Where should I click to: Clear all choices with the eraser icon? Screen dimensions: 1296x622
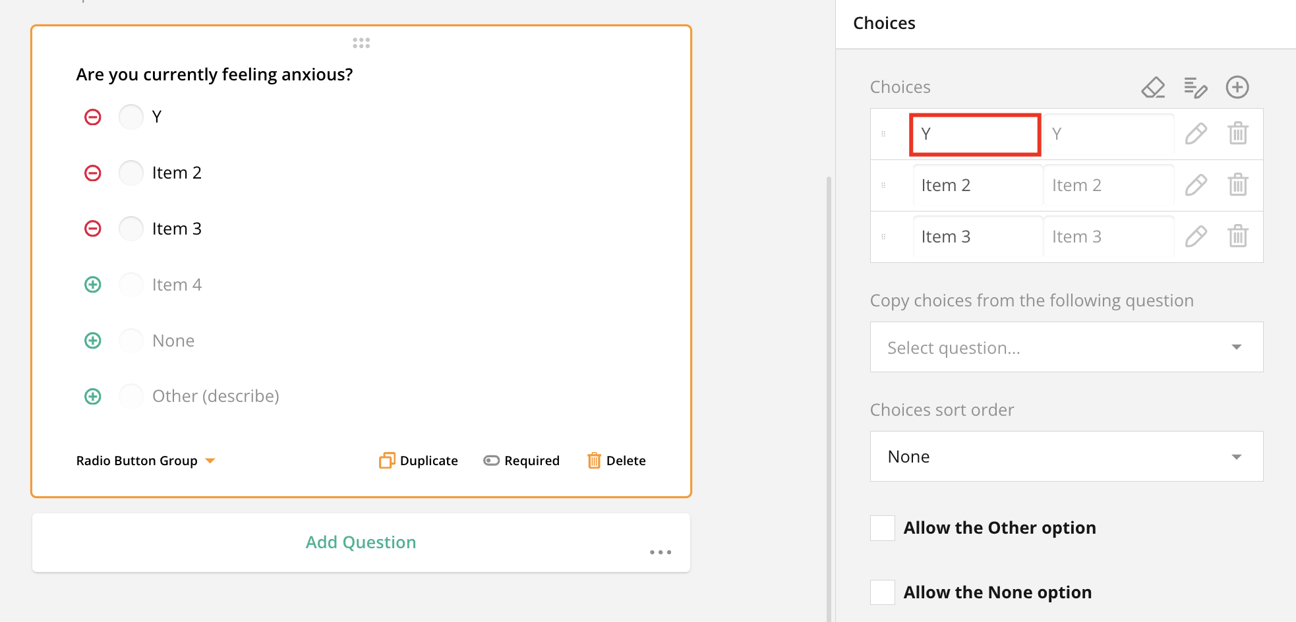[x=1154, y=86]
